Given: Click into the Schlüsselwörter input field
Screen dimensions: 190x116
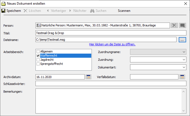Looking at the screenshot, I should click(x=111, y=84).
